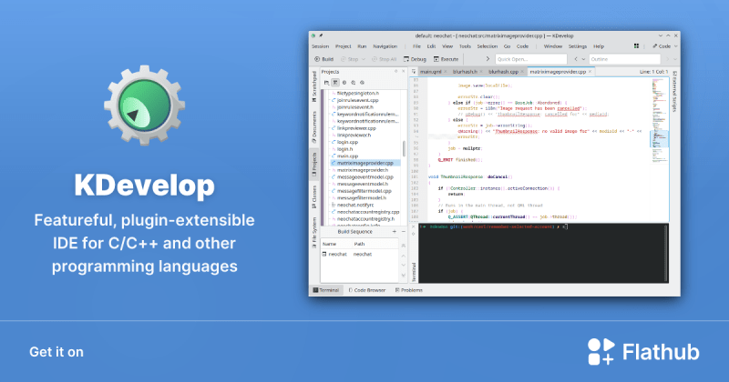
Task: Open the Settings menu
Action: [578, 46]
